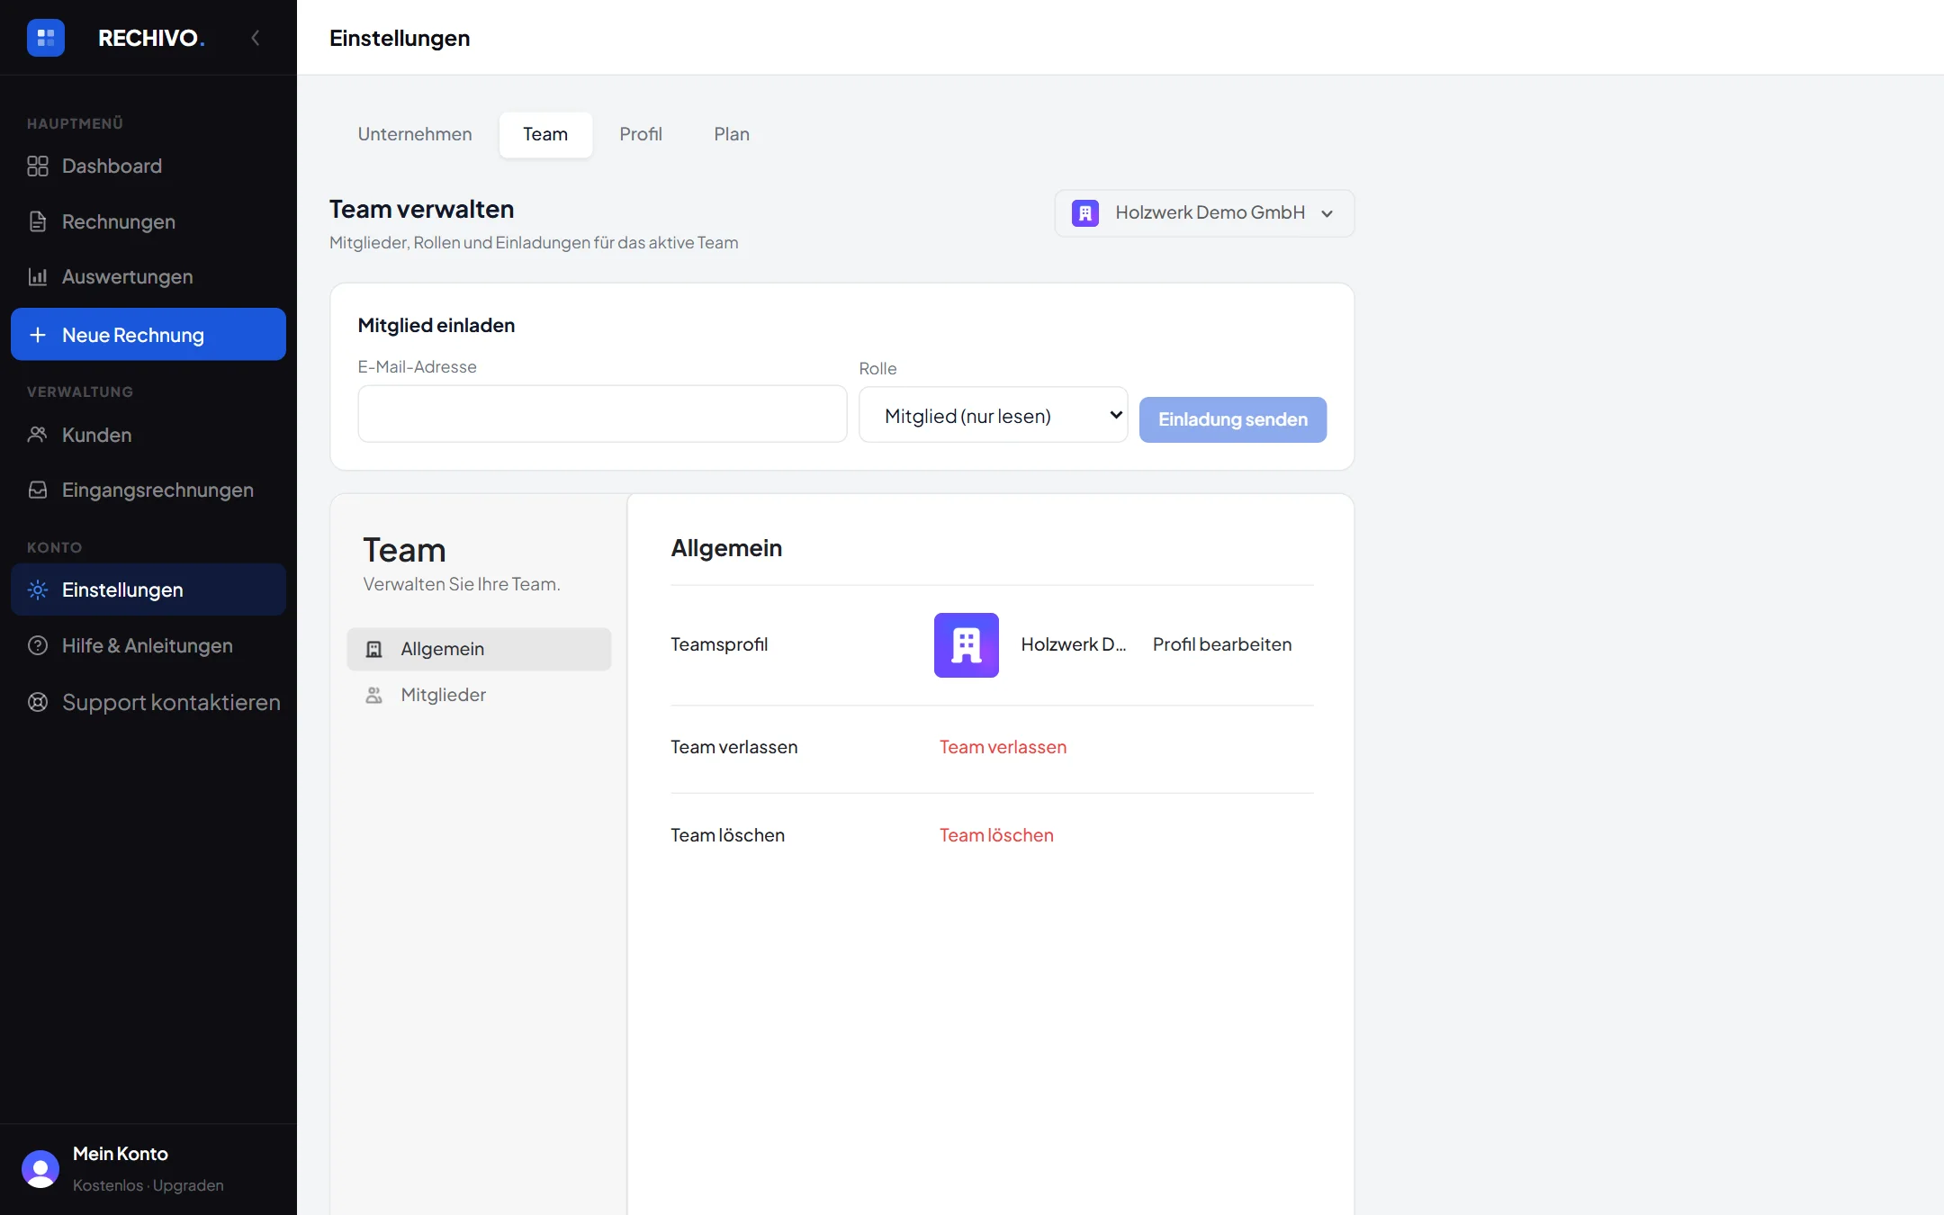Image resolution: width=1944 pixels, height=1215 pixels.
Task: Click the E-Mail-Adresse input field
Action: tap(602, 414)
